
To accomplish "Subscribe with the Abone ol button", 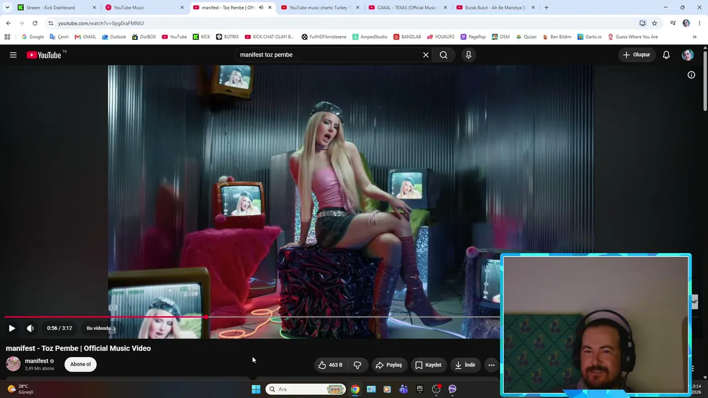I will pos(80,364).
